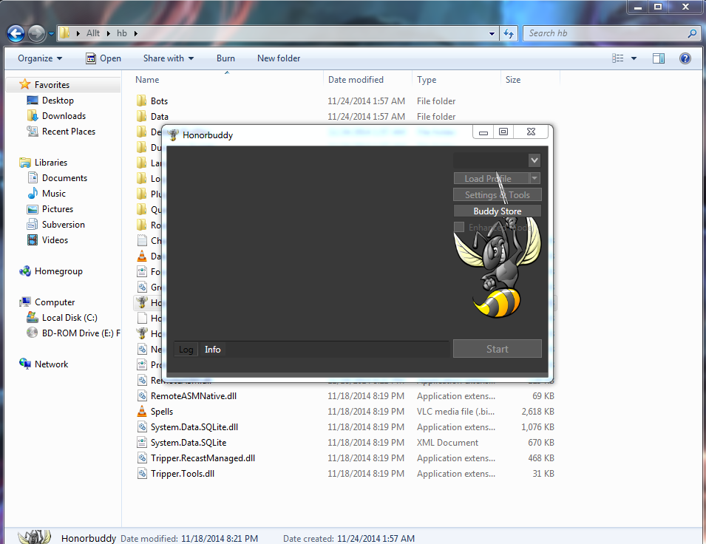Click the folder icon in address bar
This screenshot has height=544, width=706.
tap(65, 33)
